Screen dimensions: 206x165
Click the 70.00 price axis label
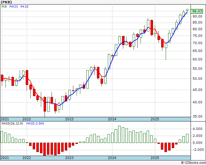(198, 43)
